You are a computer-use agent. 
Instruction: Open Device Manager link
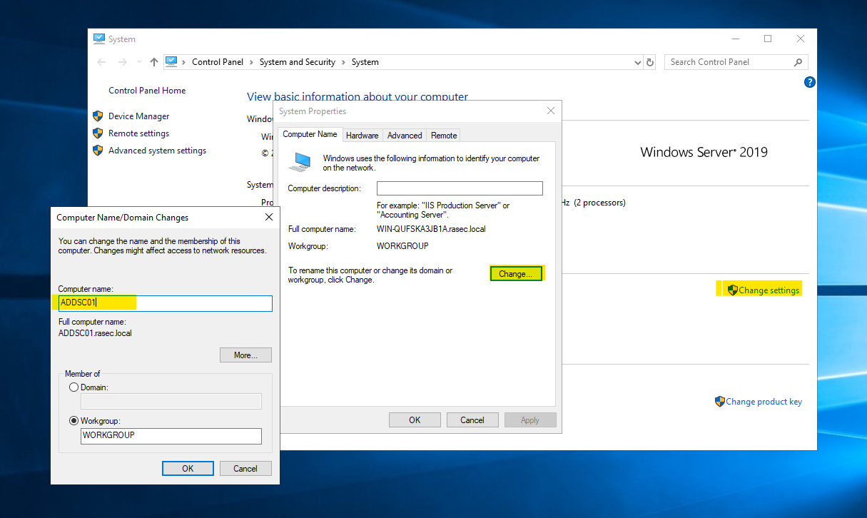[139, 116]
